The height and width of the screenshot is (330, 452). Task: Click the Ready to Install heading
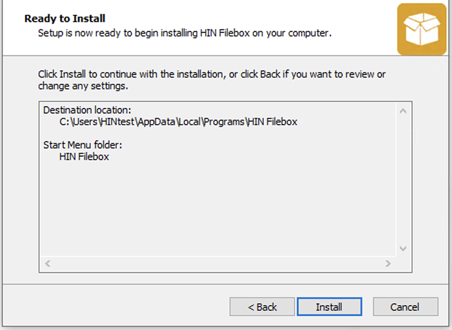[x=65, y=19]
